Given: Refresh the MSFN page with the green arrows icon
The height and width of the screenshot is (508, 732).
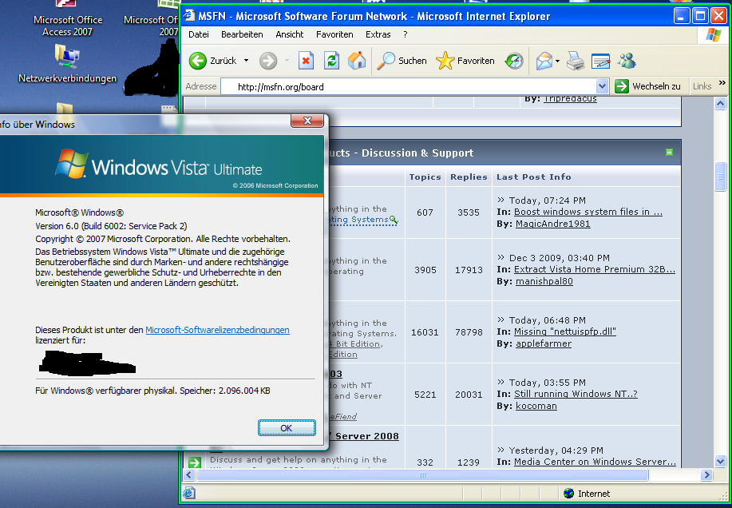Looking at the screenshot, I should [331, 61].
